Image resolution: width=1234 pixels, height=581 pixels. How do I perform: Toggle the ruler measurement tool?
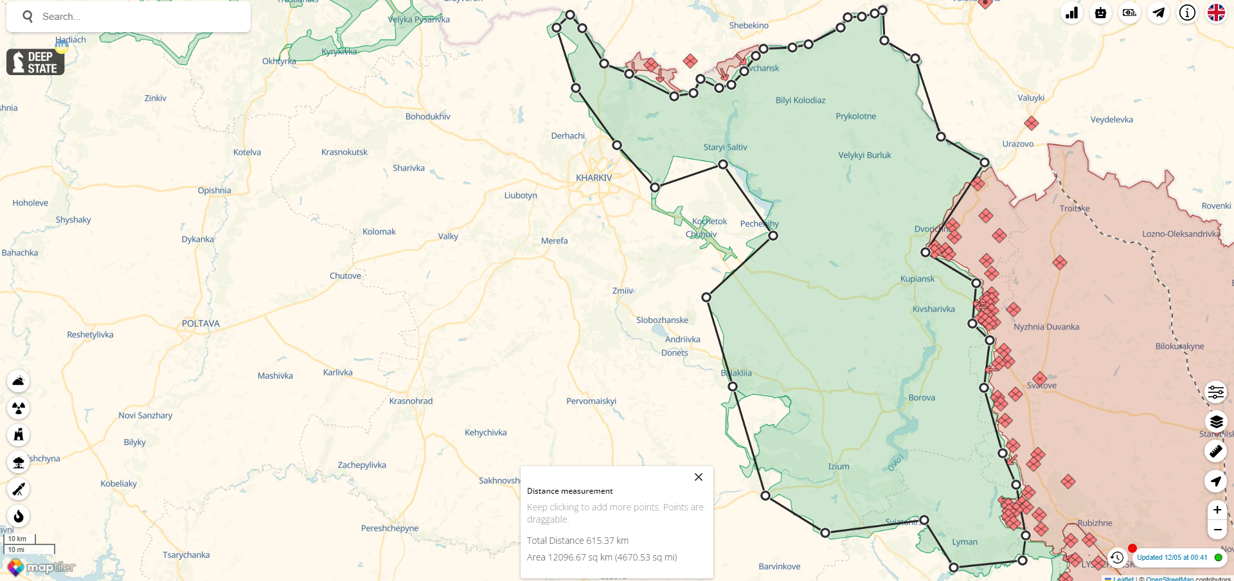click(x=1216, y=451)
